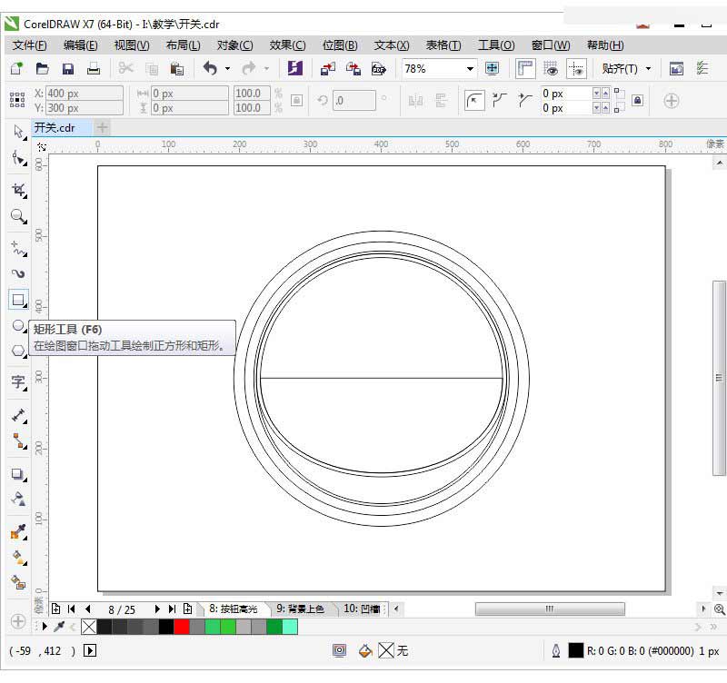The image size is (727, 683).
Task: Toggle the lock ratio padlock
Action: [x=297, y=100]
